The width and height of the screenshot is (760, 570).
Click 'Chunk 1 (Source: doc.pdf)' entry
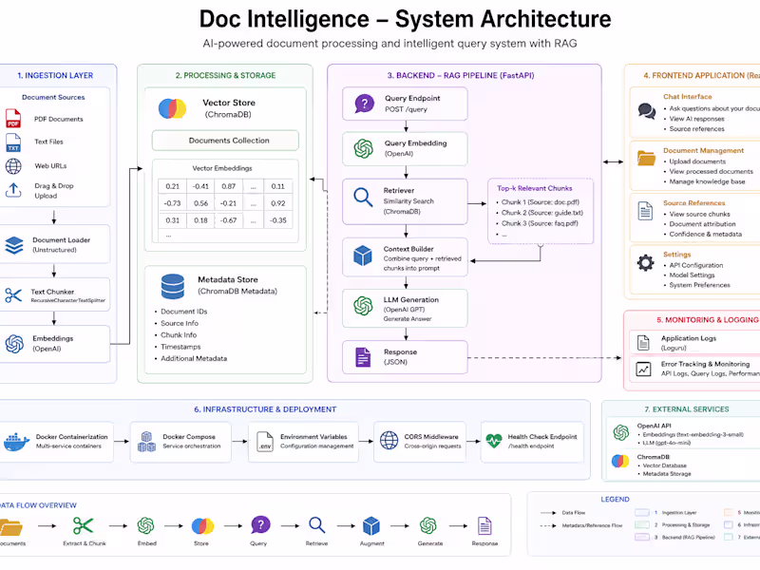(540, 202)
